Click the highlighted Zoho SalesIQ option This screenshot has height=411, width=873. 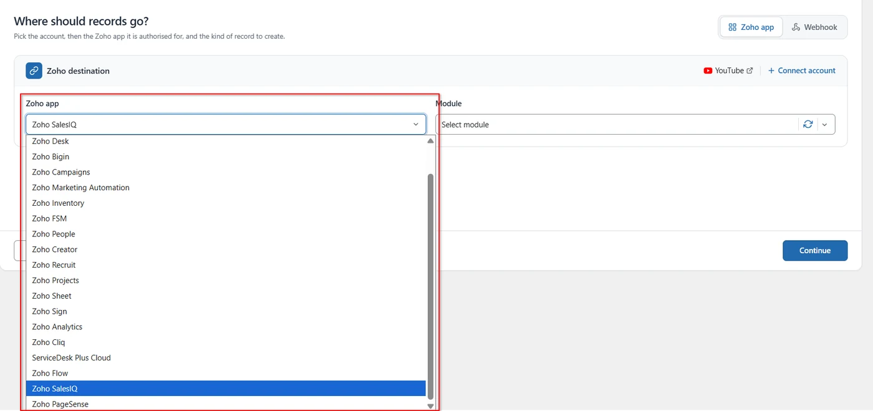(226, 389)
